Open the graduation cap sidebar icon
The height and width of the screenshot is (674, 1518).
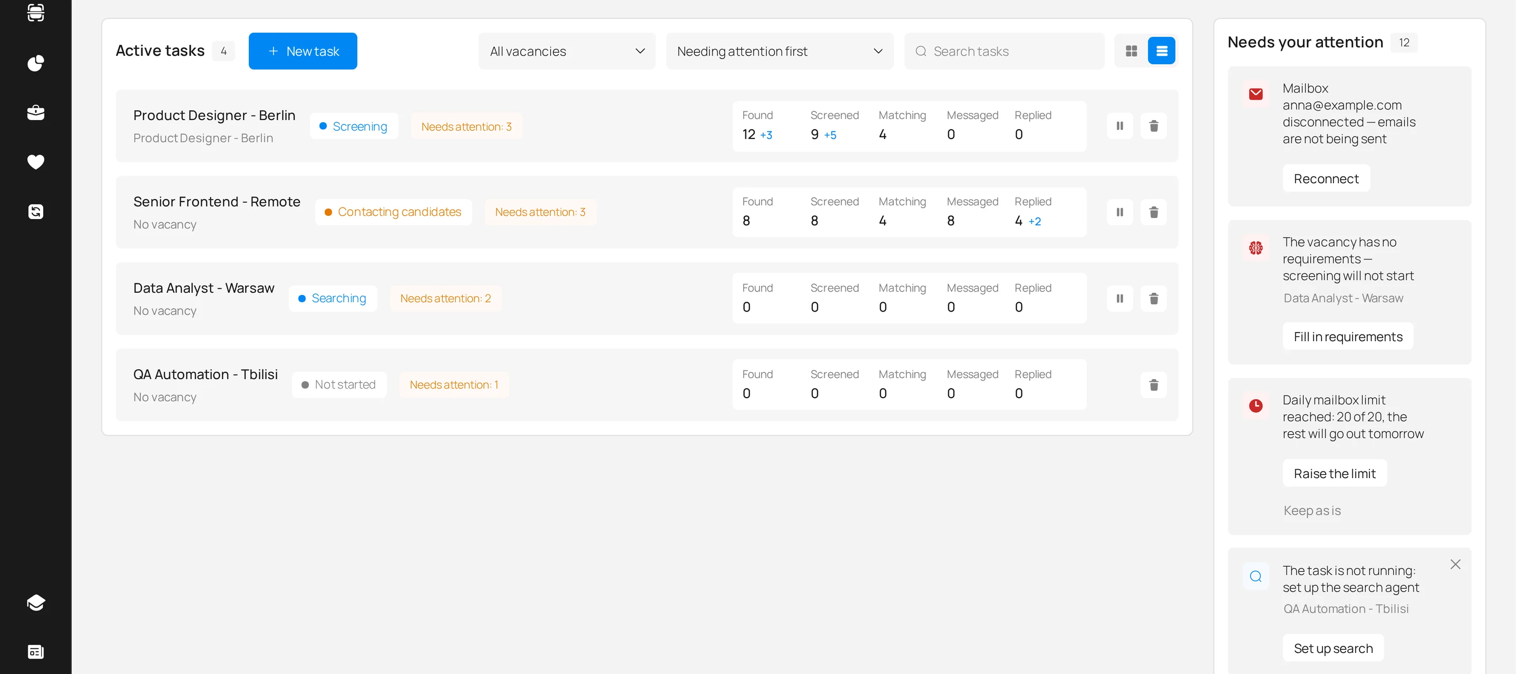[x=36, y=602]
